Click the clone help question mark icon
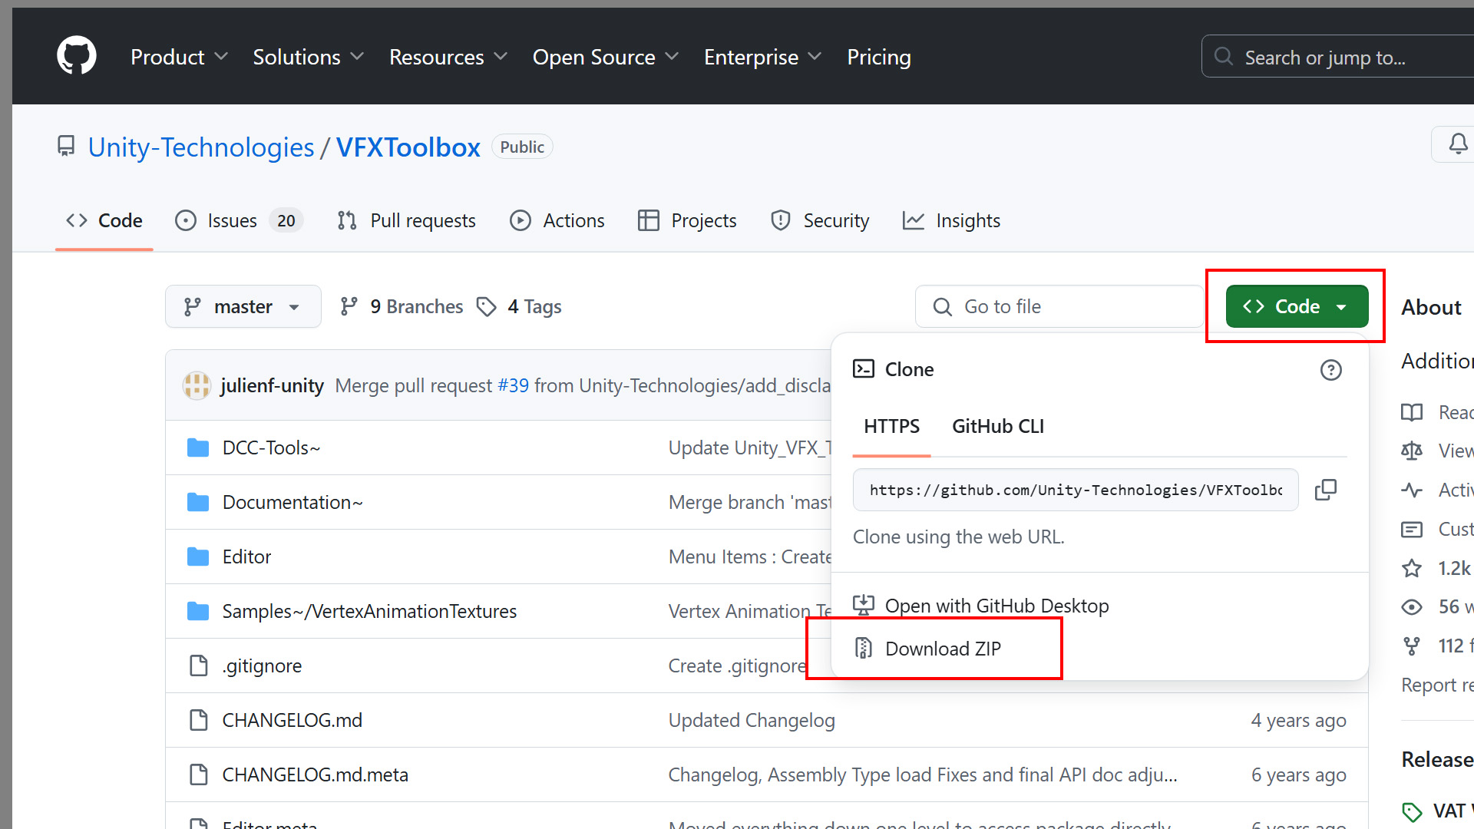Viewport: 1474px width, 829px height. pos(1330,370)
